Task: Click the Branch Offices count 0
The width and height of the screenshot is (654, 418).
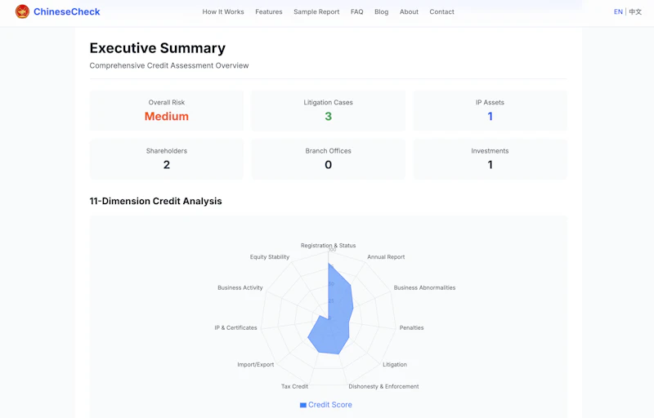Action: click(x=329, y=165)
